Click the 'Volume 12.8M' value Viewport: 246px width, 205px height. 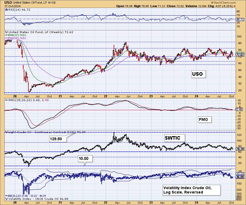(x=196, y=6)
